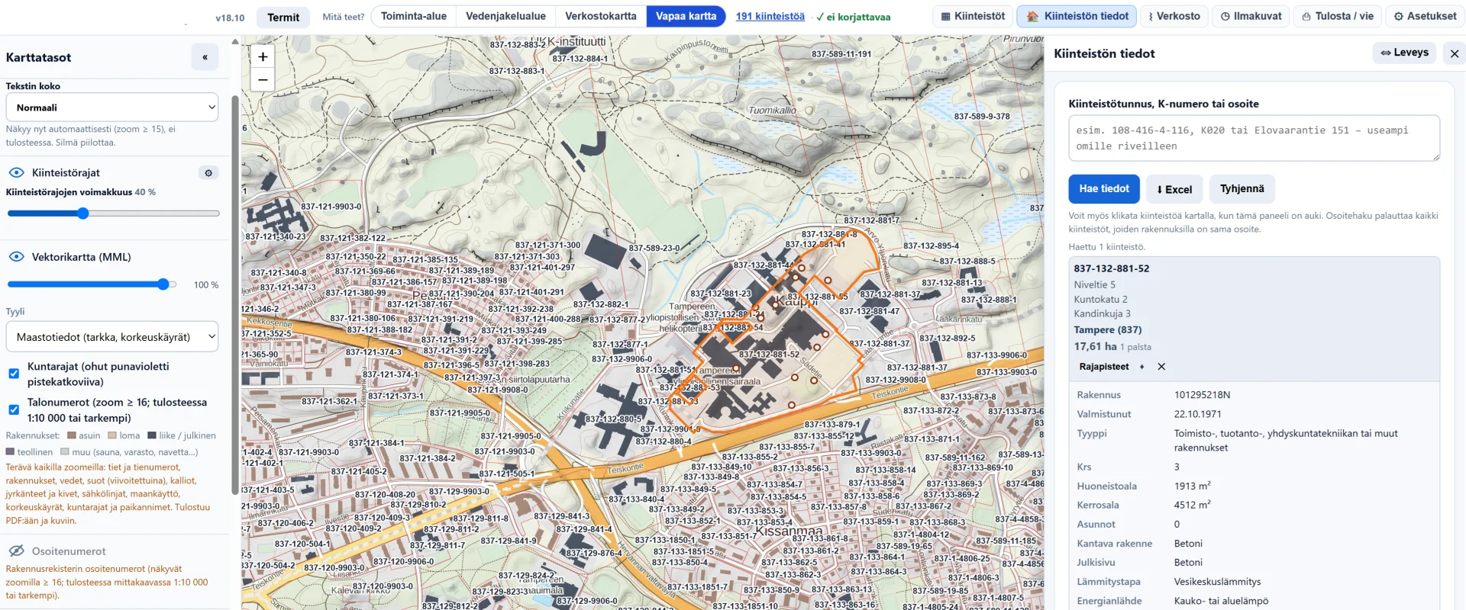This screenshot has height=610, width=1466.
Task: Hide the Vektorikartta (MML) layer
Action: (16, 257)
